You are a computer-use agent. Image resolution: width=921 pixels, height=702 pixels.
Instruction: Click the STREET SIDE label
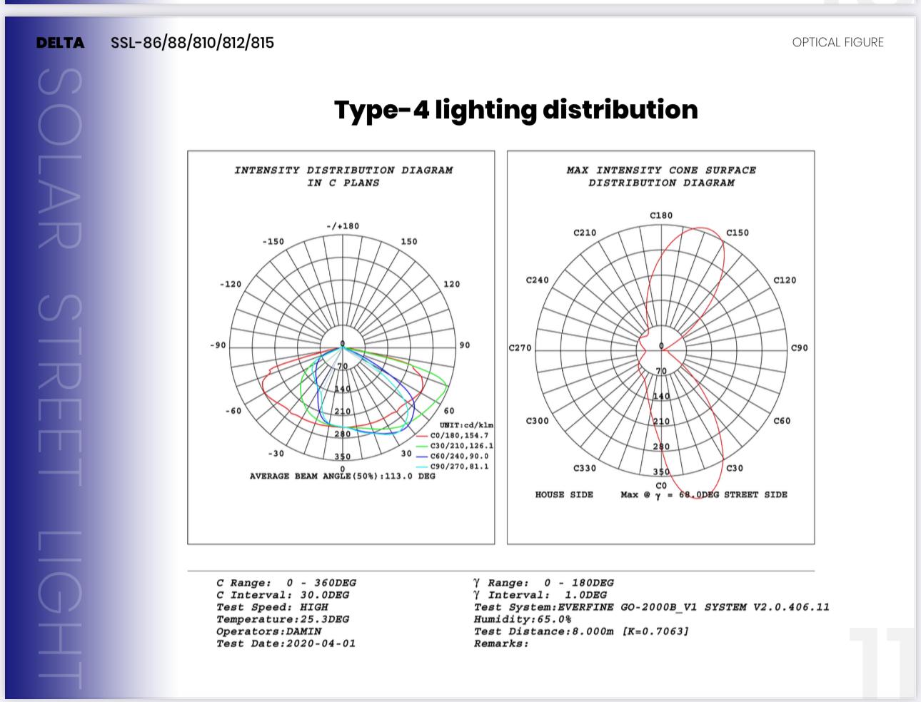(755, 494)
